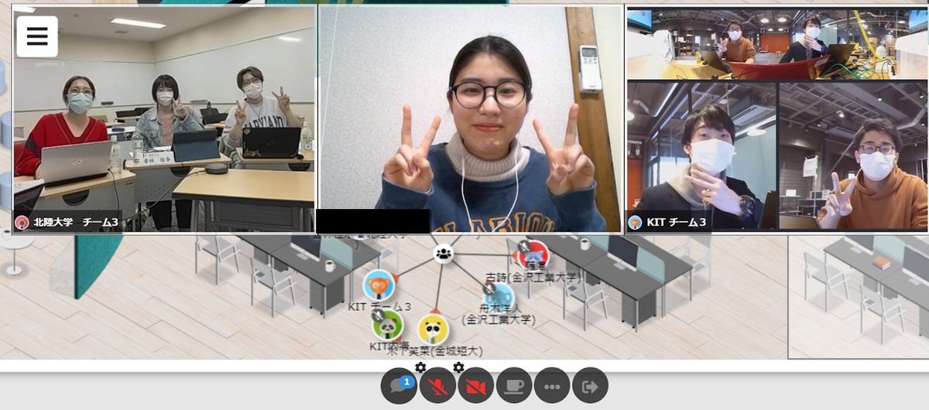Screen dimensions: 929x410
Task: Open camera settings gear
Action: [458, 367]
